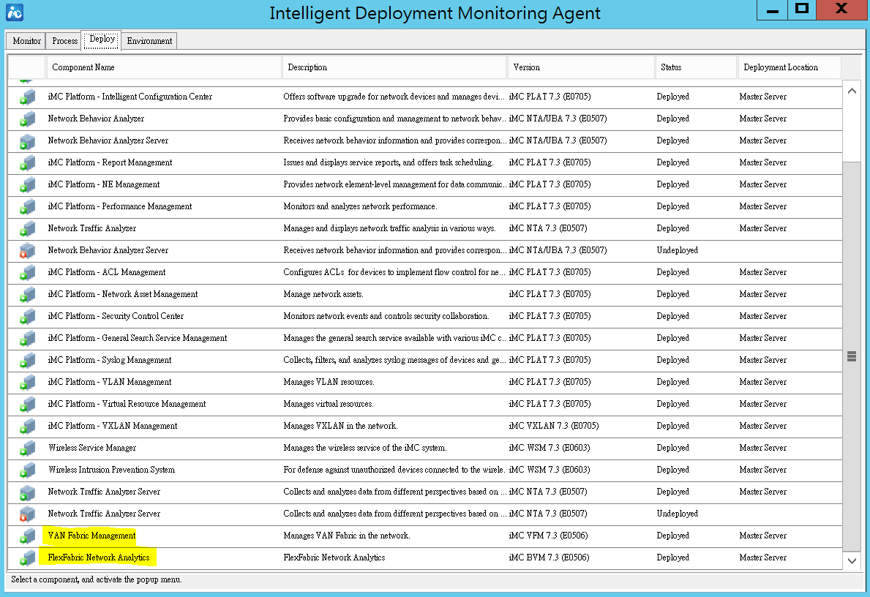Click icon of Syslog Management row
Viewport: 870px width, 597px height.
pos(27,361)
